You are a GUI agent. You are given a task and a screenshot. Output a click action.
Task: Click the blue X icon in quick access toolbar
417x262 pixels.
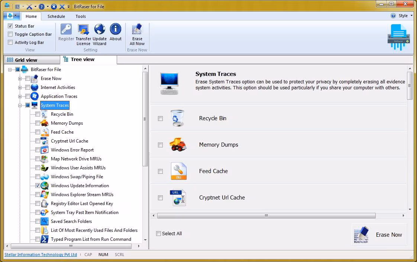point(62,6)
